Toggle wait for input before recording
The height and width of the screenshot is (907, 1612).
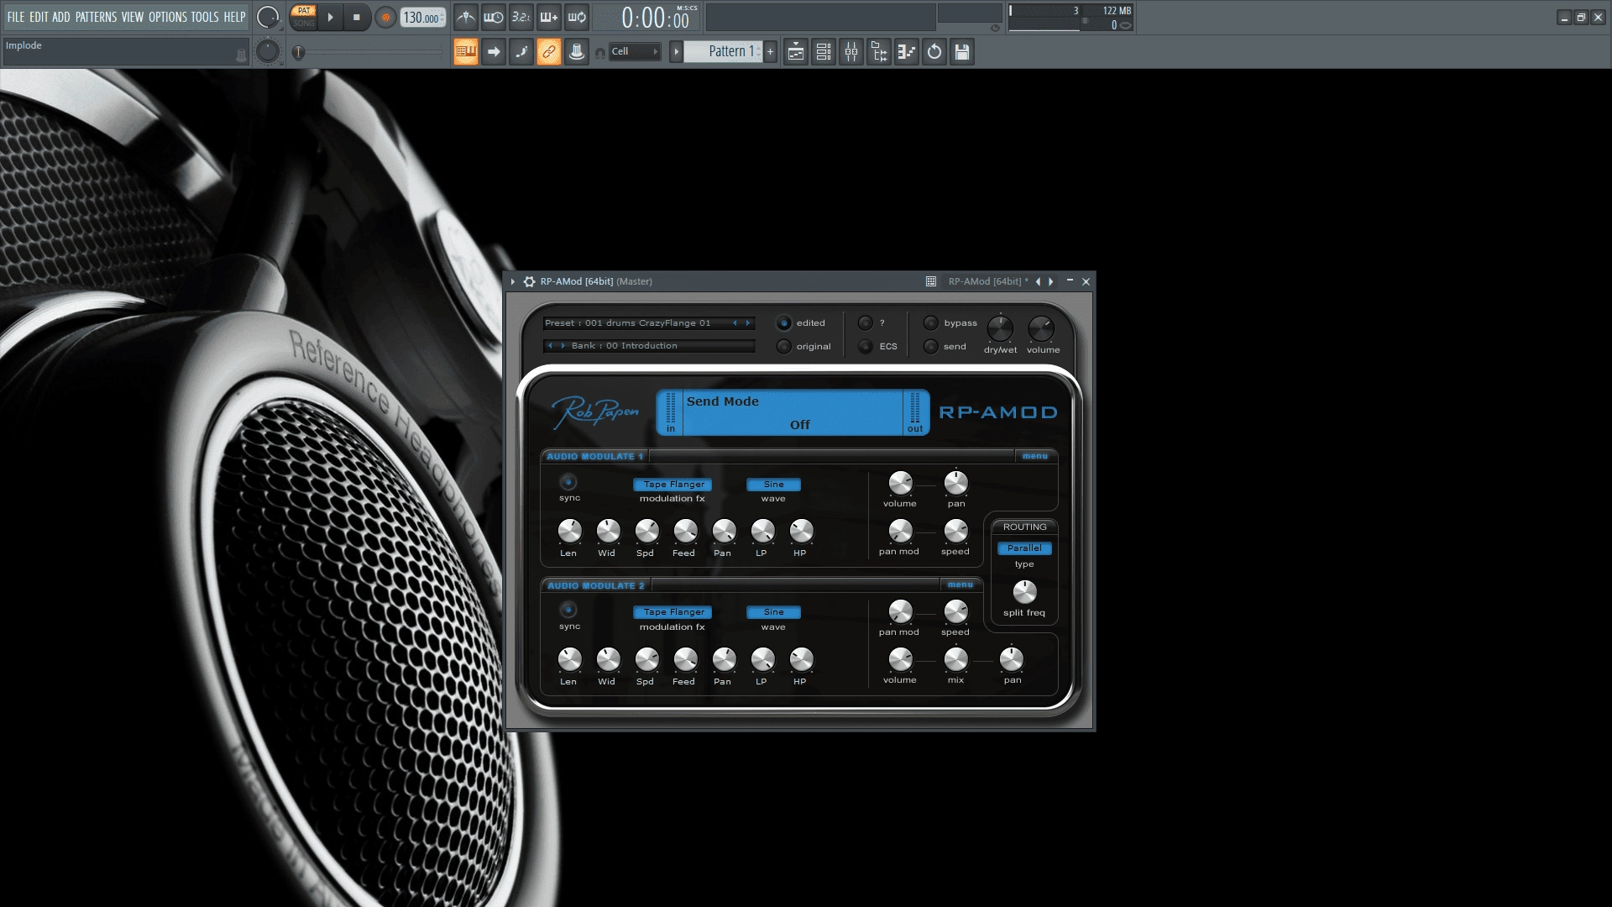tap(494, 17)
